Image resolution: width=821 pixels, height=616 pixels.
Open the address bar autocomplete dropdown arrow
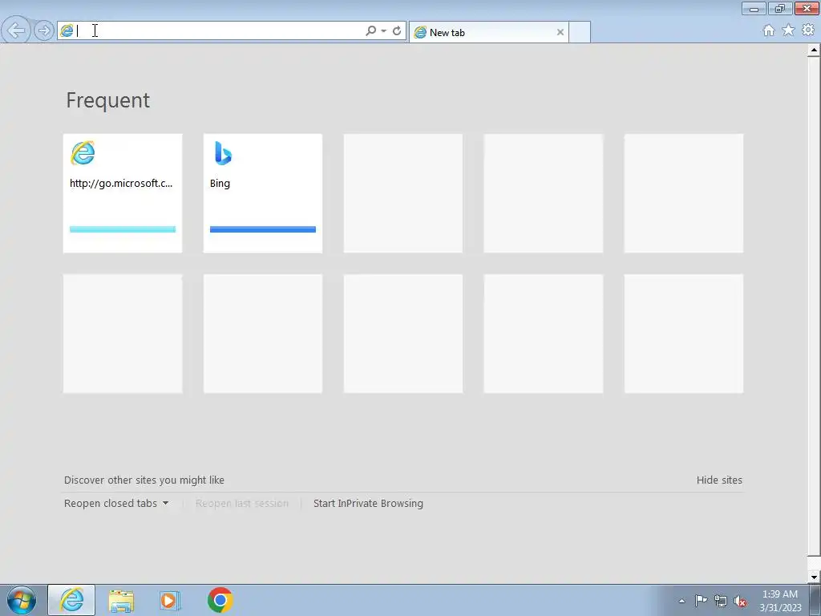coord(384,31)
